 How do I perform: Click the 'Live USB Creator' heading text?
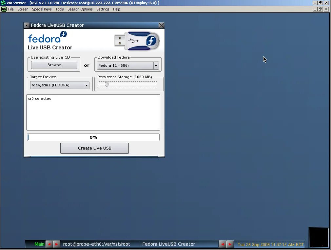click(x=50, y=48)
